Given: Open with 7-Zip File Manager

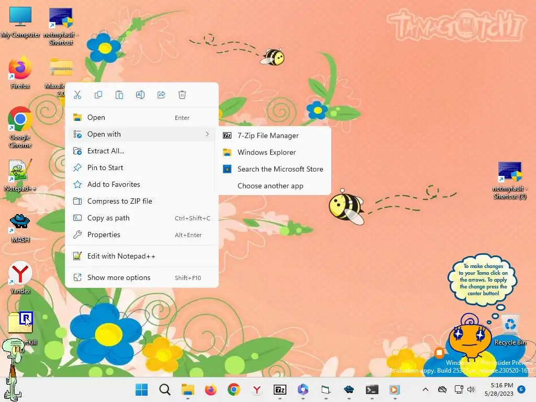Looking at the screenshot, I should click(274, 136).
